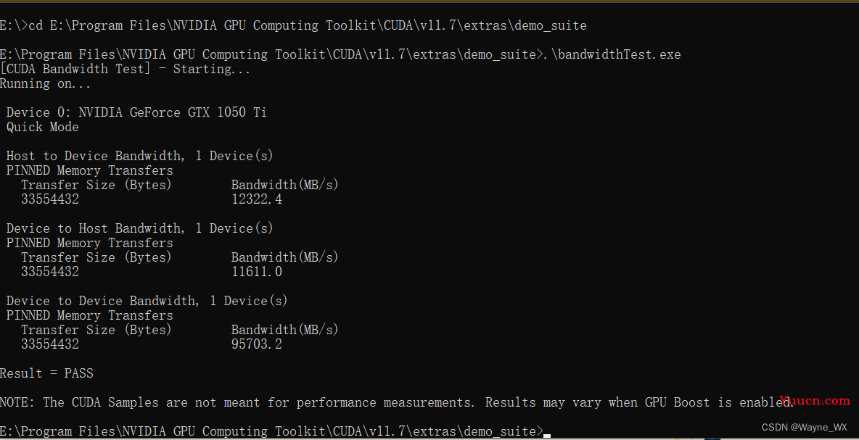
Task: Place cursor at the blinking command prompt
Action: point(547,435)
